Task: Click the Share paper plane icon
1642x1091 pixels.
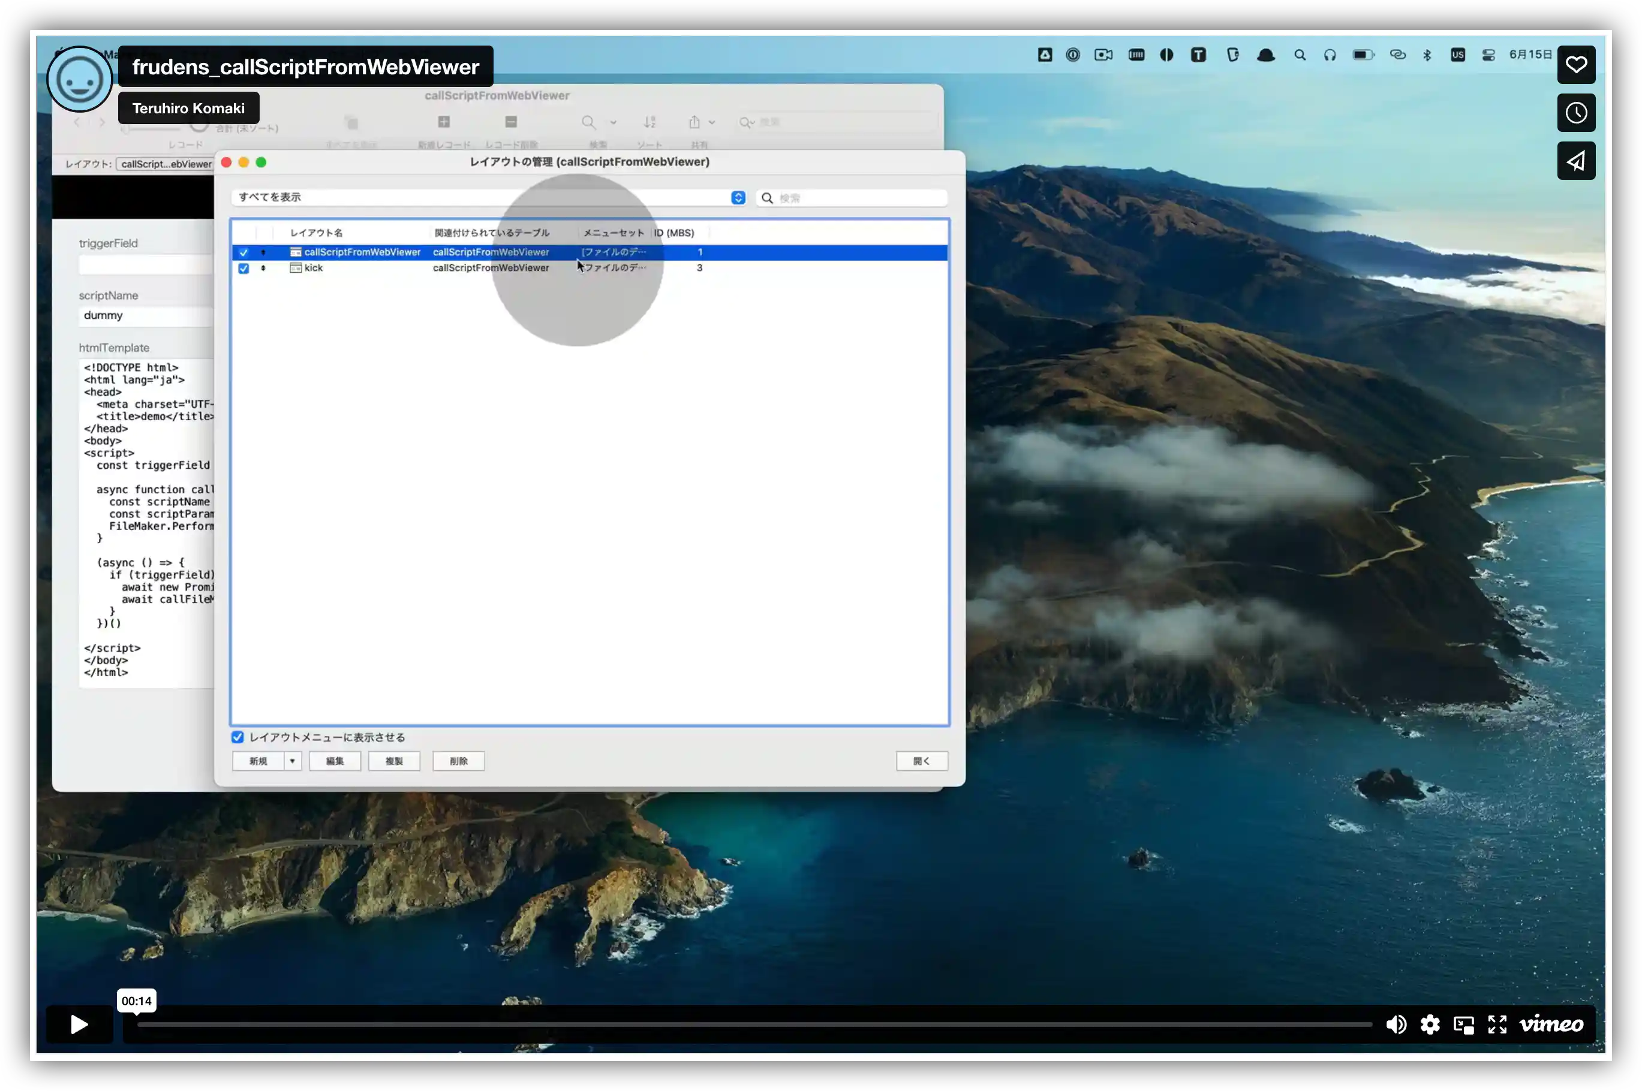Action: (x=1575, y=161)
